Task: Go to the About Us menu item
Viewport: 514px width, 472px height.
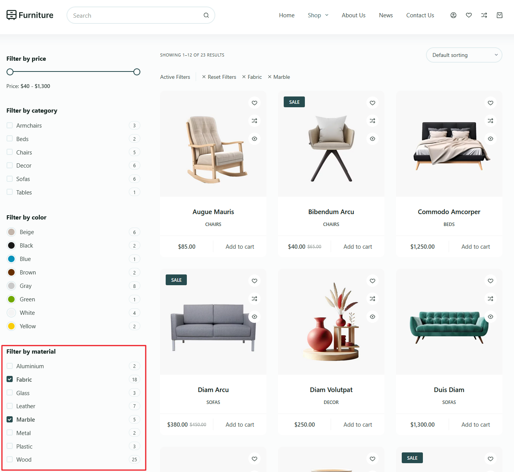Action: (x=353, y=15)
